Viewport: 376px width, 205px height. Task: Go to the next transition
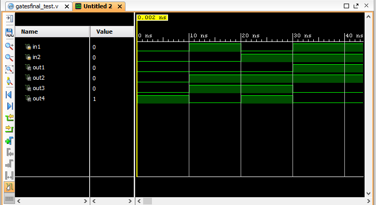(x=9, y=129)
